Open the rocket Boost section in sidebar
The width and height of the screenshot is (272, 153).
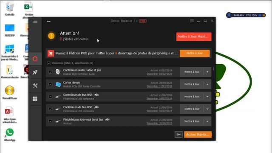[35, 72]
